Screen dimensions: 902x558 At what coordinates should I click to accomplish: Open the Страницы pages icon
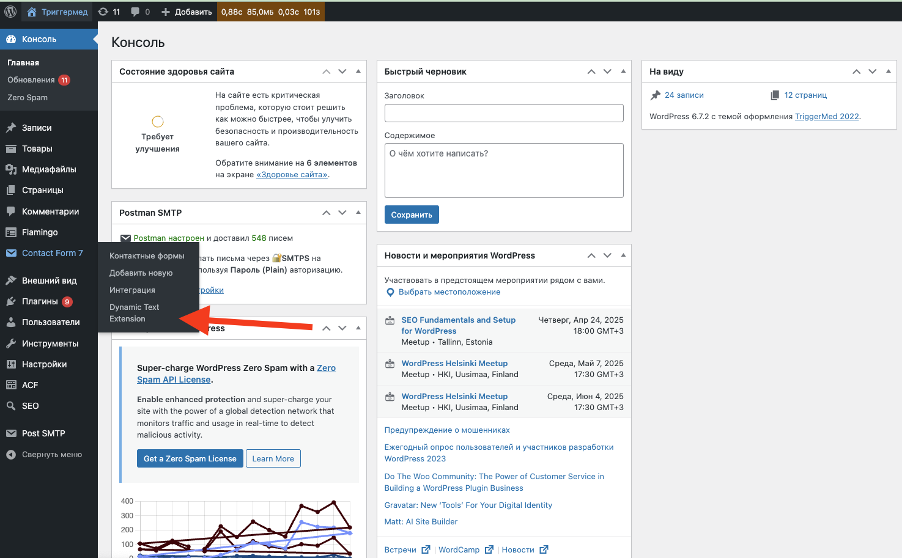(x=11, y=190)
